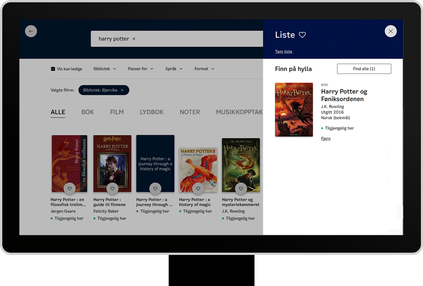Clear the "harry potter" search term via its x
This screenshot has height=286, width=423.
(x=133, y=39)
